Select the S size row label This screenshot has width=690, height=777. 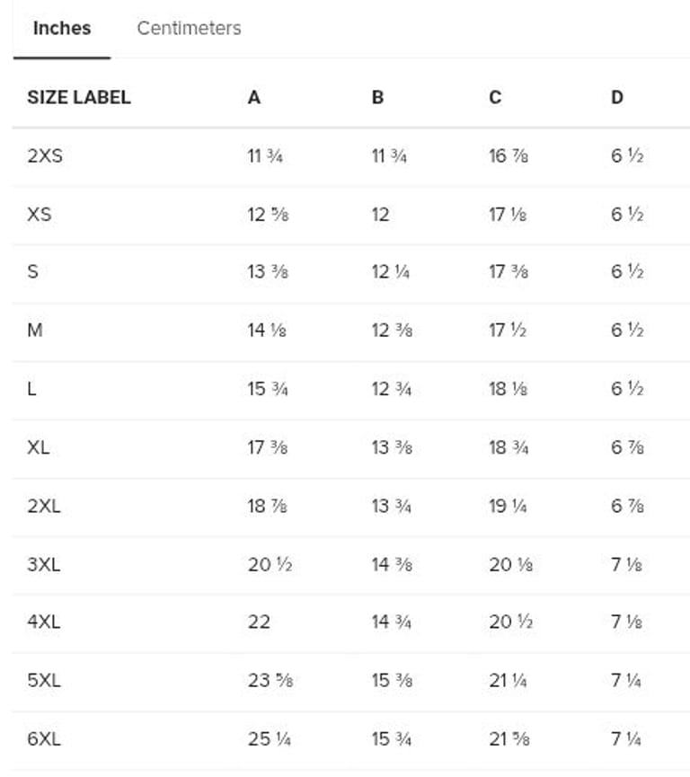(33, 272)
